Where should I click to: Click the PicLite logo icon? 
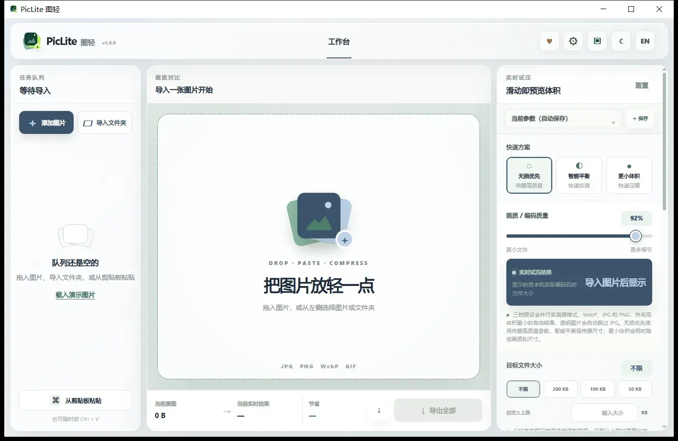[32, 41]
